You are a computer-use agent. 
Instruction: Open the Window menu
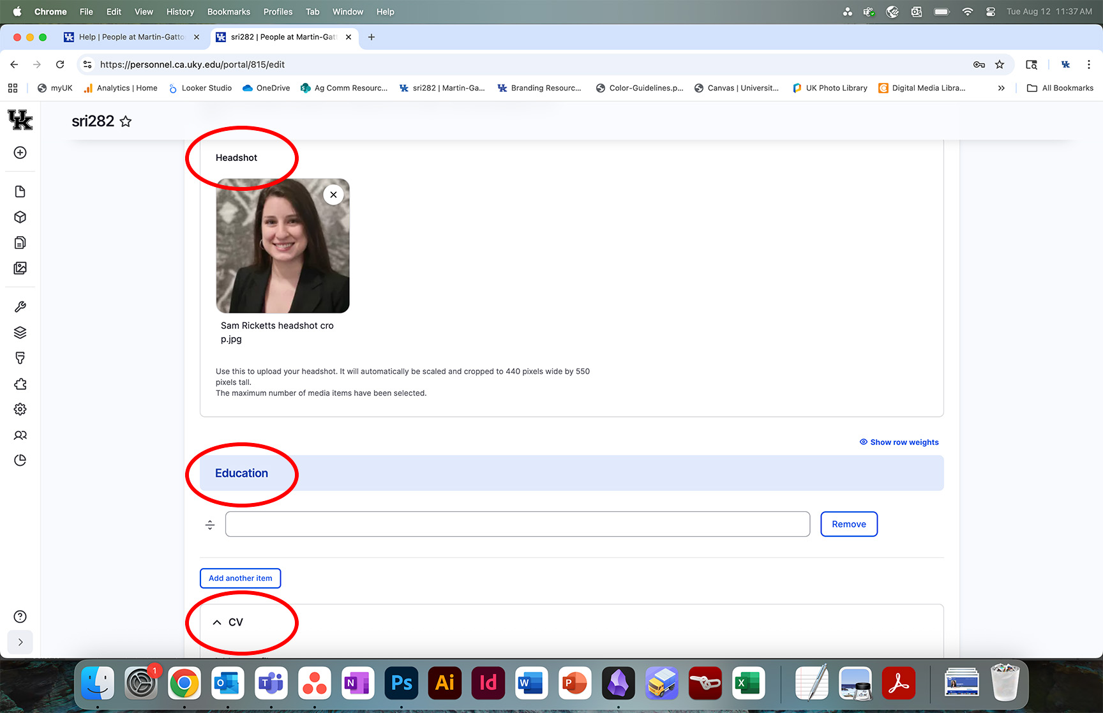[348, 11]
